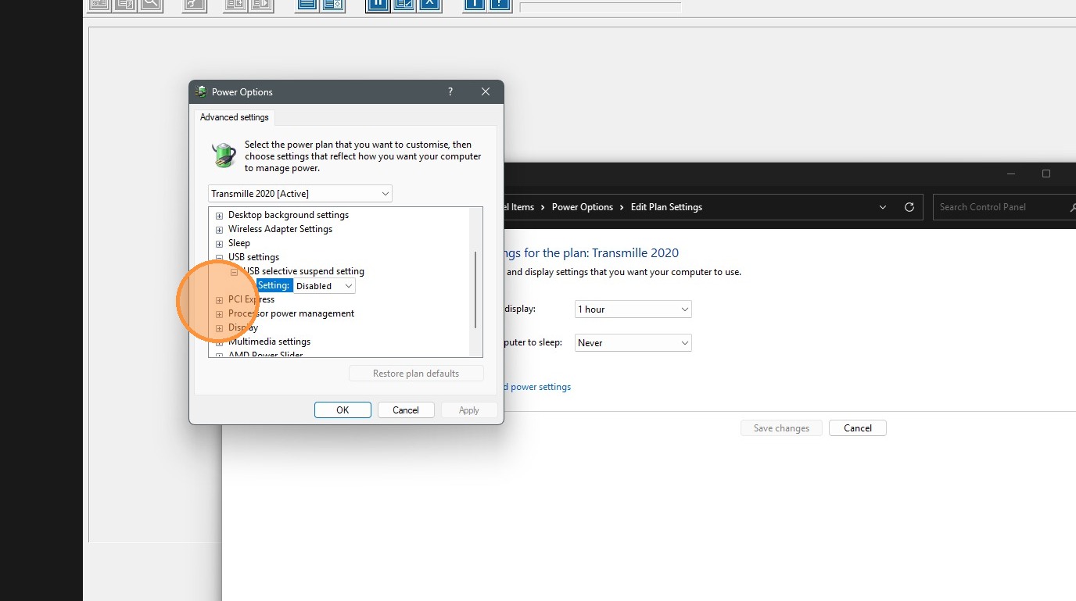This screenshot has width=1076, height=601.
Task: Maximize the Control Panel window
Action: pos(1046,174)
